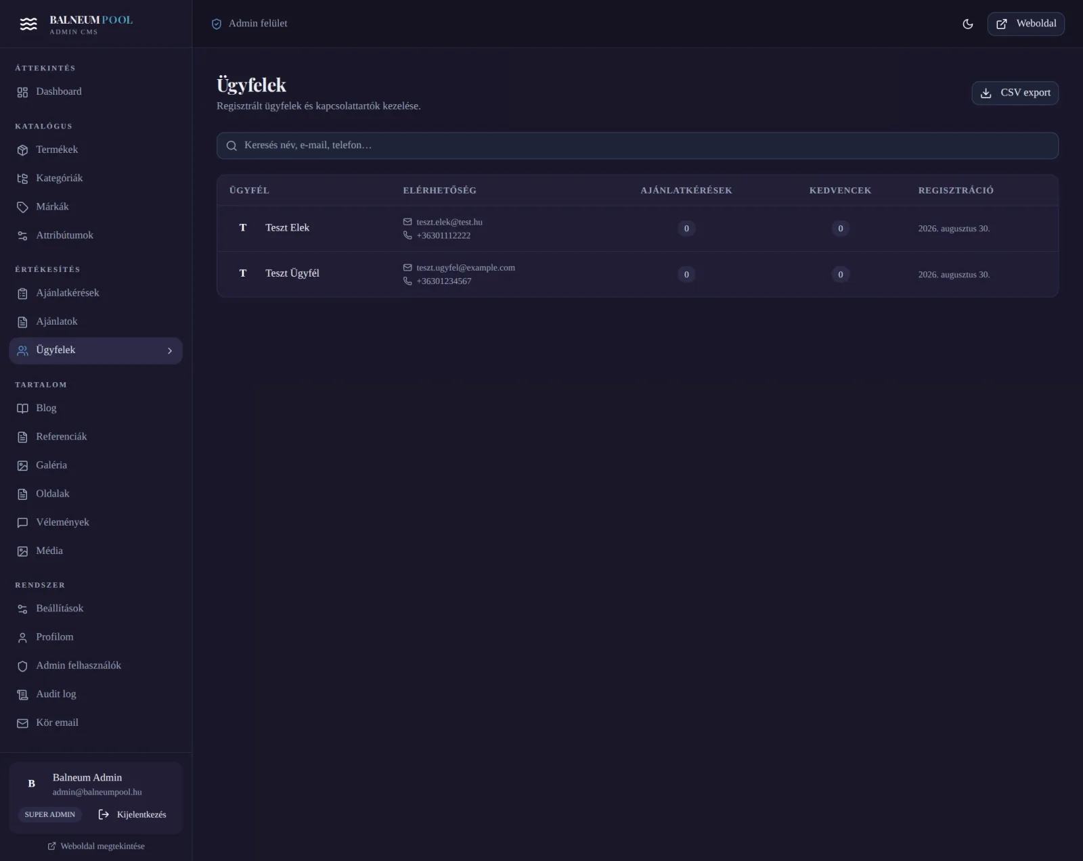Open the Teszt Elek customer name
Viewport: 1083px width, 861px height.
287,228
